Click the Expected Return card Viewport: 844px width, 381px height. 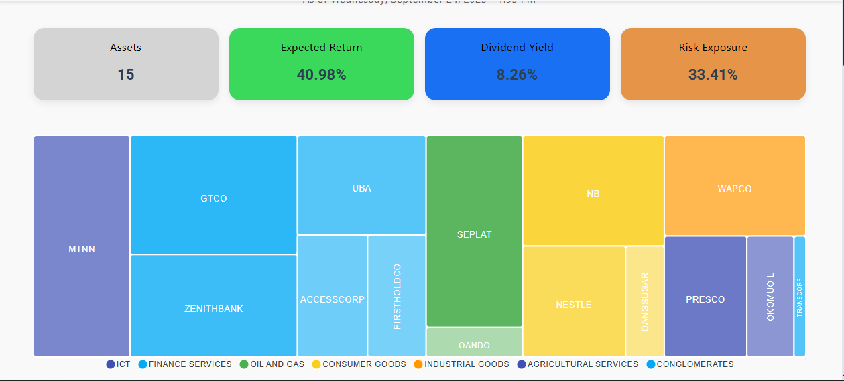[x=321, y=64]
